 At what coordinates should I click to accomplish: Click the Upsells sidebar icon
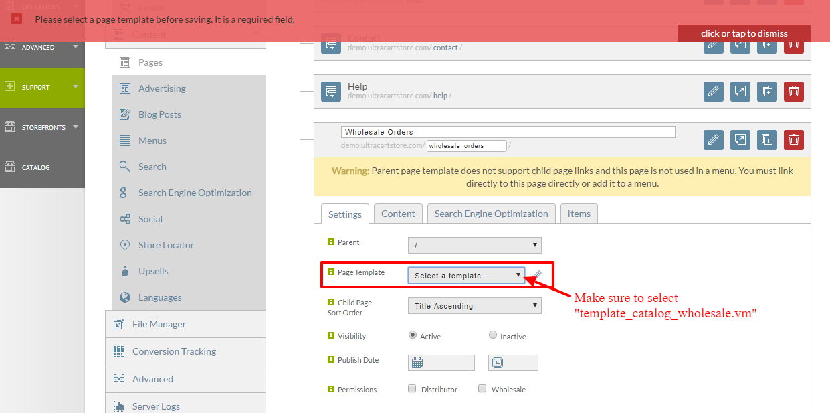[124, 271]
